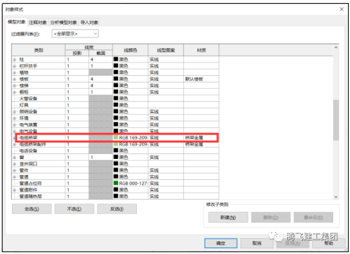Expand the 橱柜 category row
The image size is (350, 254).
coord(14,92)
